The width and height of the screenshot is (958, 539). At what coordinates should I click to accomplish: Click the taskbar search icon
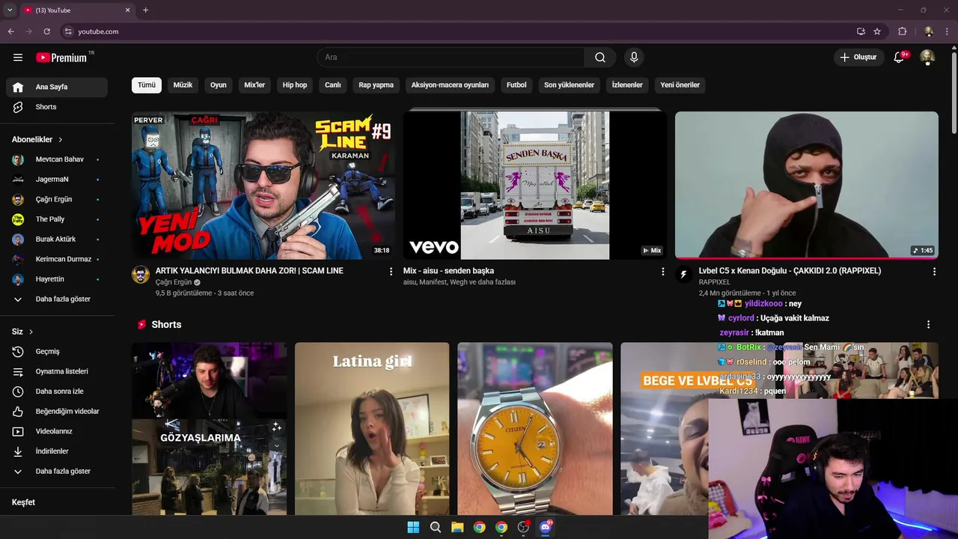pyautogui.click(x=435, y=527)
